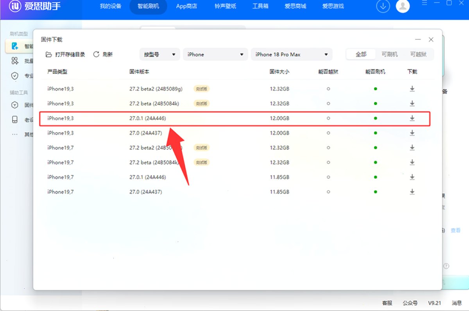Viewport: 469px width, 311px height.
Task: Click the 消息 link in status bar
Action: tap(457, 303)
